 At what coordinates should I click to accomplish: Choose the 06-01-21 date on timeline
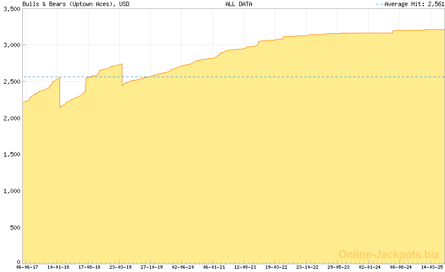[214, 267]
